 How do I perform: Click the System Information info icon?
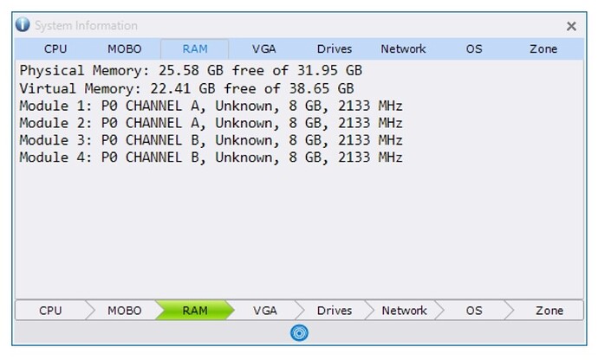click(x=23, y=24)
